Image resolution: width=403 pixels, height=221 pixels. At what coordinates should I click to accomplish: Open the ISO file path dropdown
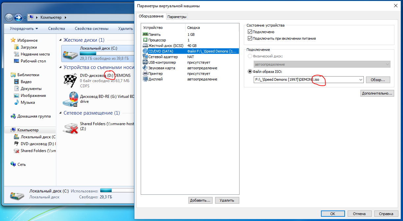pos(360,80)
